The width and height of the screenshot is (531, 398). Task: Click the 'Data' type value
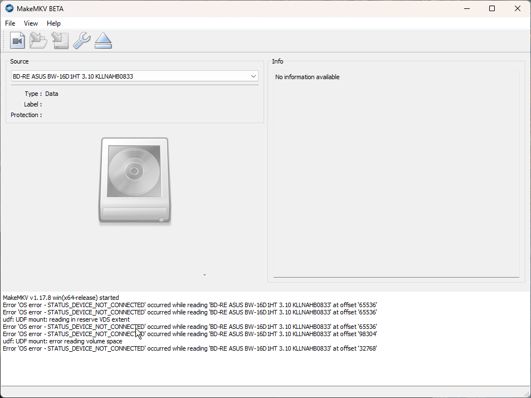52,94
